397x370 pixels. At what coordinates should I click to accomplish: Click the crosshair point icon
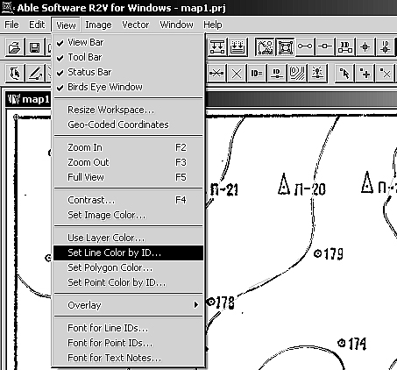coord(365,46)
